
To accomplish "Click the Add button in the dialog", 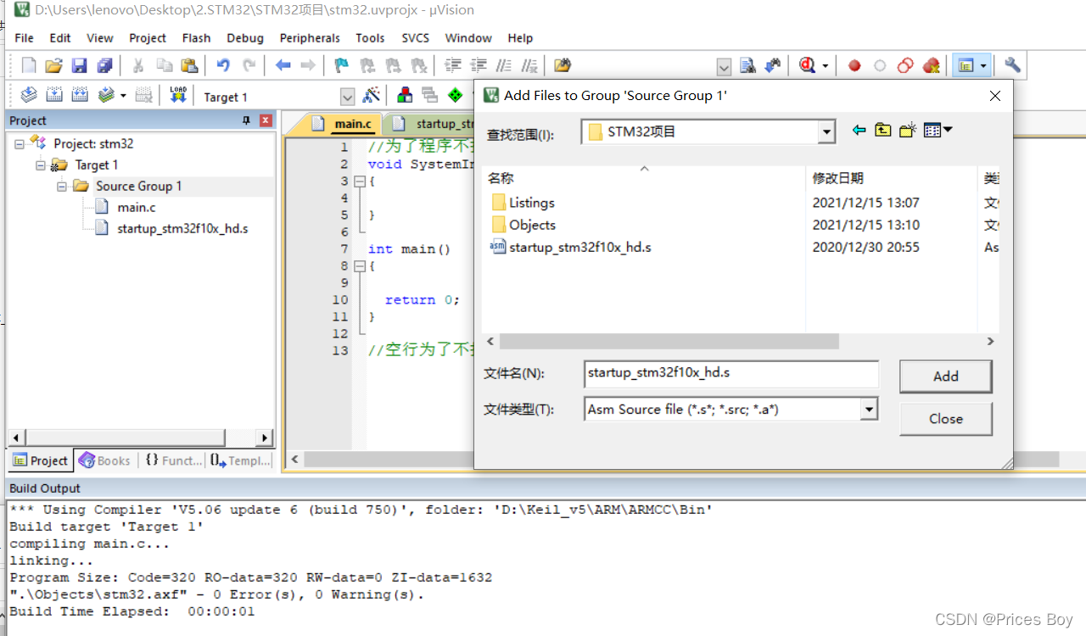I will [946, 377].
